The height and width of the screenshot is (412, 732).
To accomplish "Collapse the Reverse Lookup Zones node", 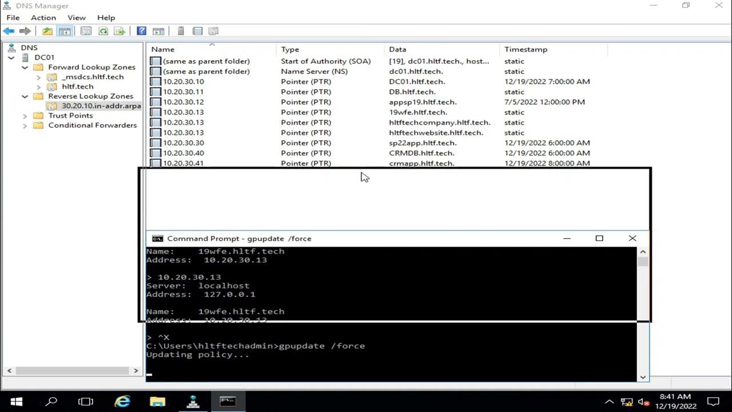I will [x=25, y=96].
